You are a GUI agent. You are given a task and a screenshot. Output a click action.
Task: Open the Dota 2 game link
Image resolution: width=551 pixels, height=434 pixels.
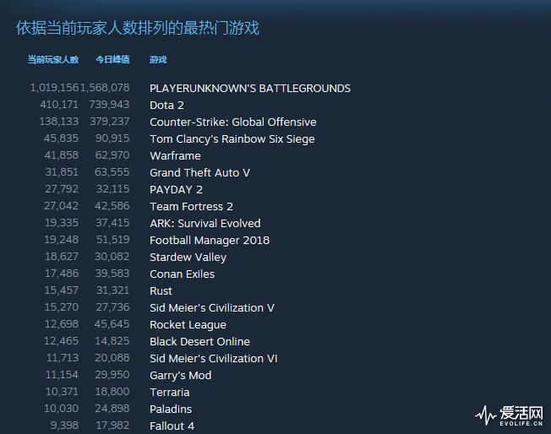pos(166,105)
